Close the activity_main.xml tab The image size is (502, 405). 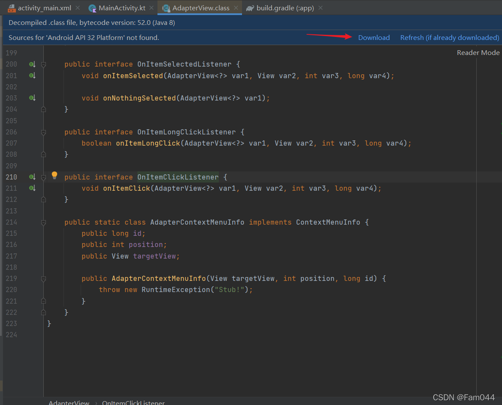78,8
